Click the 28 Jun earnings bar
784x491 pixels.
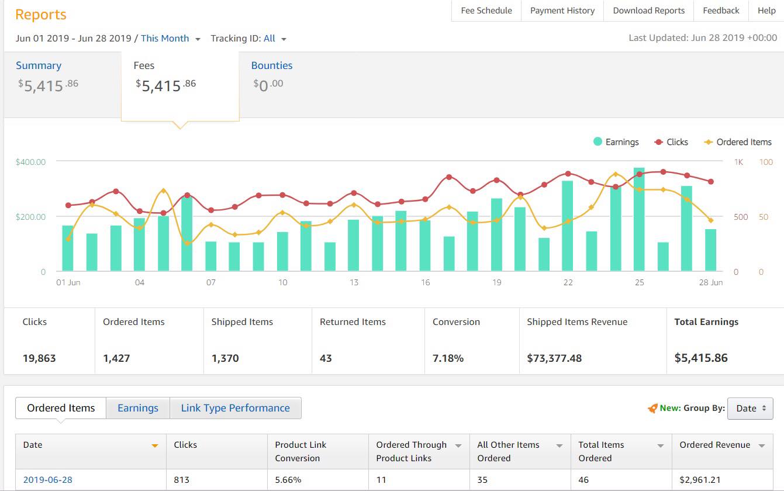710,250
